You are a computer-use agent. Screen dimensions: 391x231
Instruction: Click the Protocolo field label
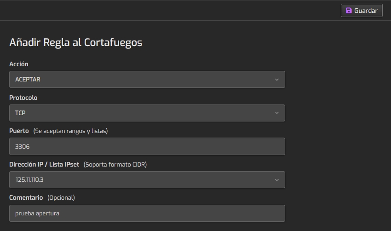click(23, 98)
